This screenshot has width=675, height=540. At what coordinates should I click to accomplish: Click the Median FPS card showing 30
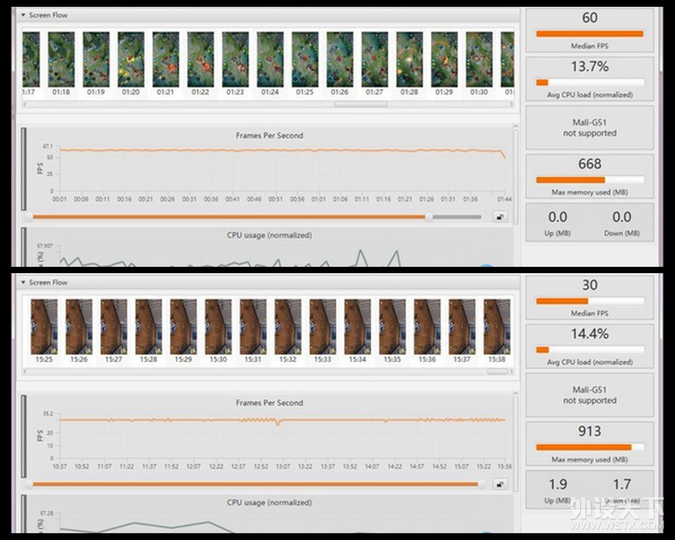point(590,298)
